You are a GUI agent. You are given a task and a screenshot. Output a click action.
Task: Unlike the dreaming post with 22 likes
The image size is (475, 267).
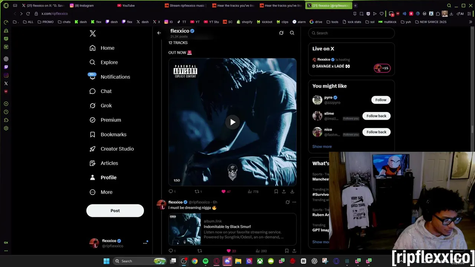pyautogui.click(x=229, y=251)
